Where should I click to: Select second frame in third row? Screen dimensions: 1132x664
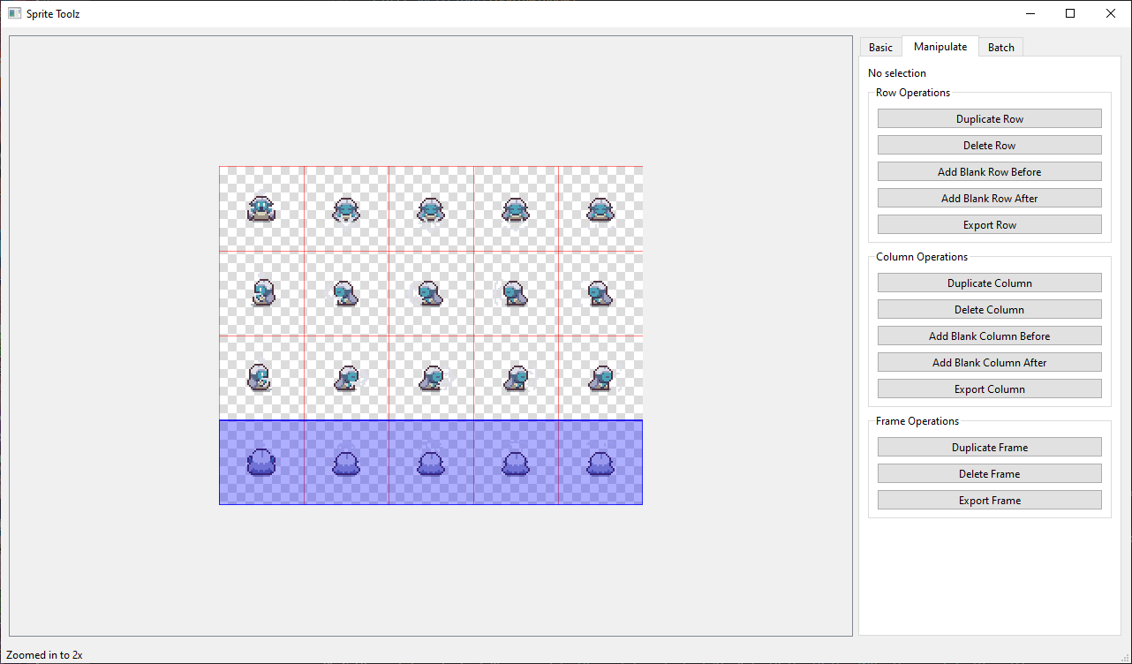[346, 378]
